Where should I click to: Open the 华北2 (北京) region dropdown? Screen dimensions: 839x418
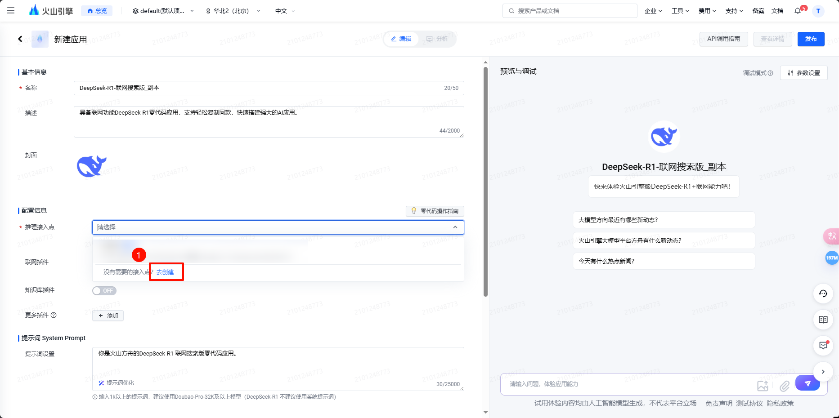(x=233, y=11)
